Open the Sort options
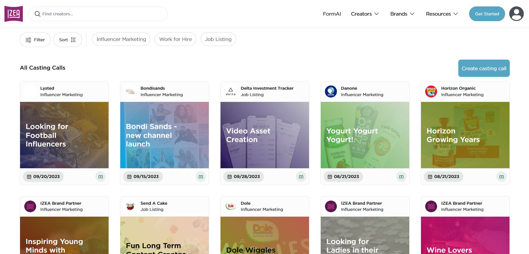This screenshot has width=529, height=254. [68, 40]
